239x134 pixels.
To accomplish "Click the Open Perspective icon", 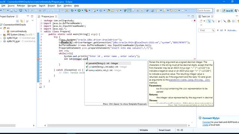I will click(218, 11).
